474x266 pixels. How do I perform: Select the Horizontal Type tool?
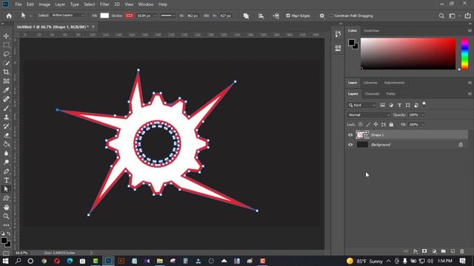pos(6,180)
